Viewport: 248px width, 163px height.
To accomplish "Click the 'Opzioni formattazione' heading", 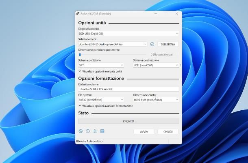I will pyautogui.click(x=101, y=78).
